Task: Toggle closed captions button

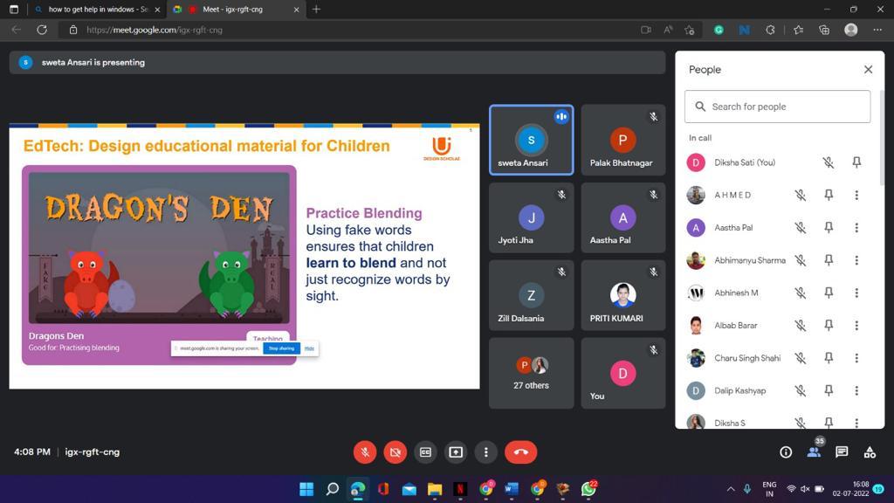Action: click(x=425, y=452)
